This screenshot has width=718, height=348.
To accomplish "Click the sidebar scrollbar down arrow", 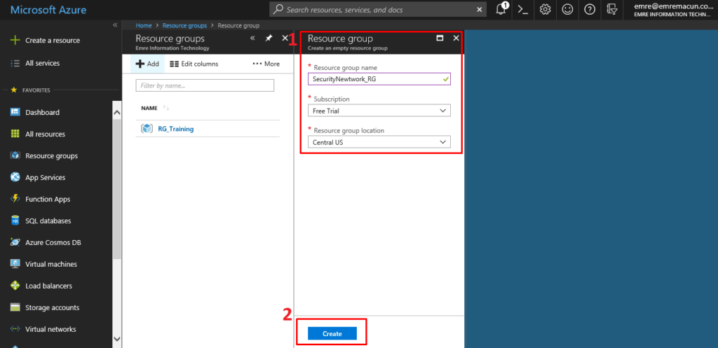I will point(117,339).
